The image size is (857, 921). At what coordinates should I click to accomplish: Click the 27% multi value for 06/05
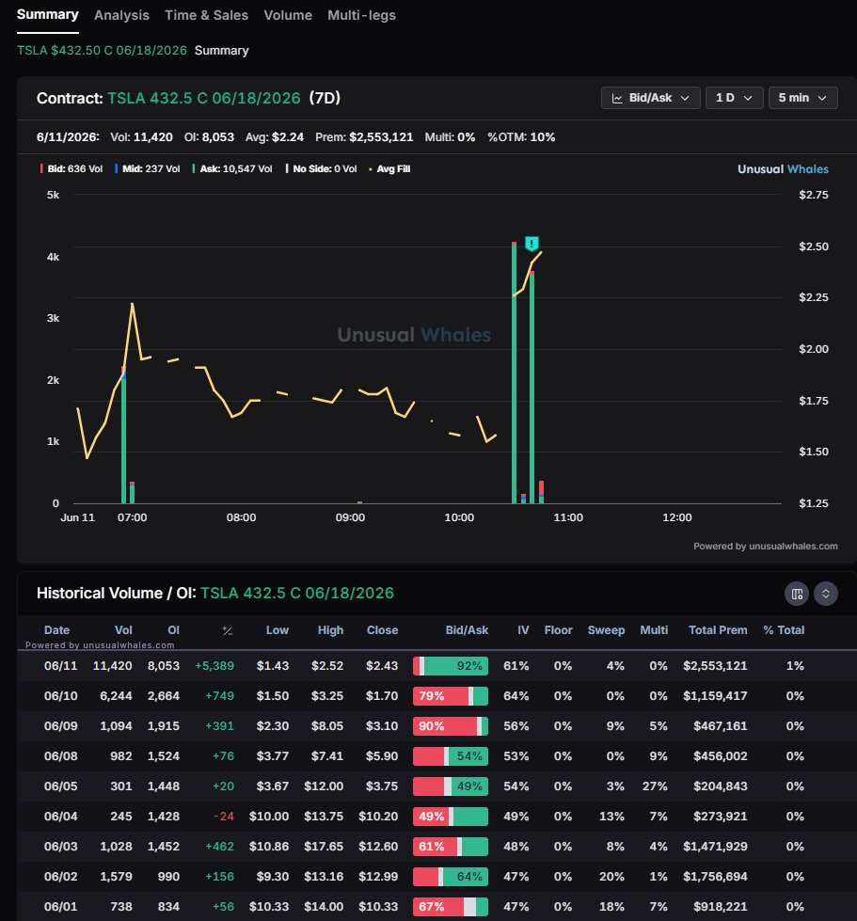click(x=655, y=786)
